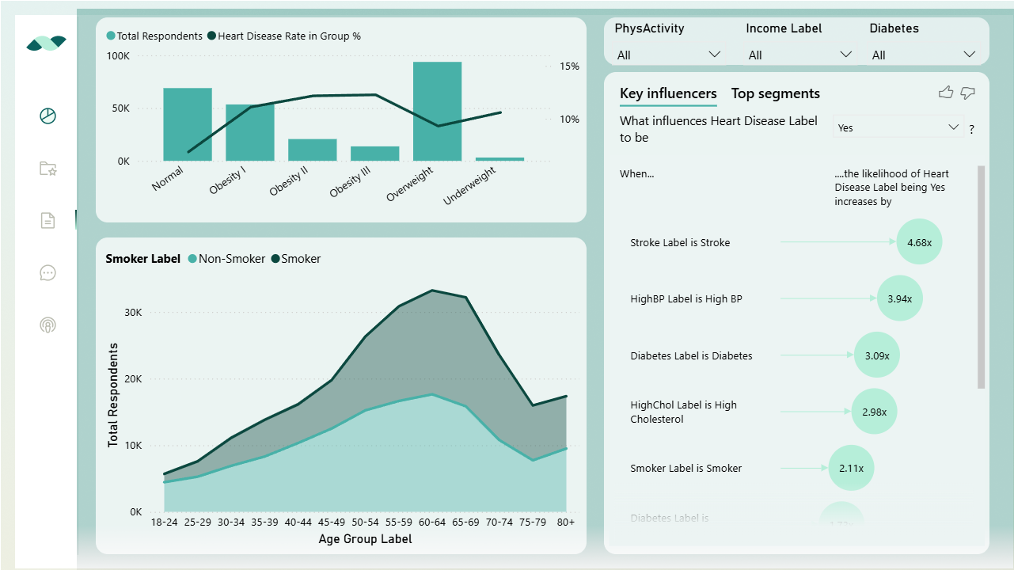Viewport: 1014px width, 570px height.
Task: Click the 'Age Group Label' axis title
Action: click(x=365, y=539)
